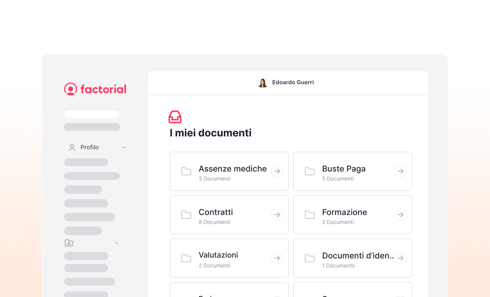Click the contact folder sidebar icon
This screenshot has width=490, height=297.
(69, 243)
